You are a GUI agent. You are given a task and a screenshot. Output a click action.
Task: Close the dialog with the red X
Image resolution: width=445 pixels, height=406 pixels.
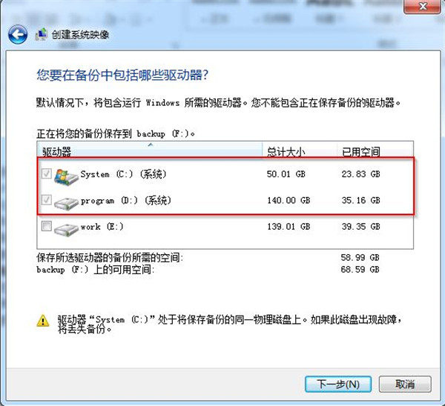click(423, 6)
